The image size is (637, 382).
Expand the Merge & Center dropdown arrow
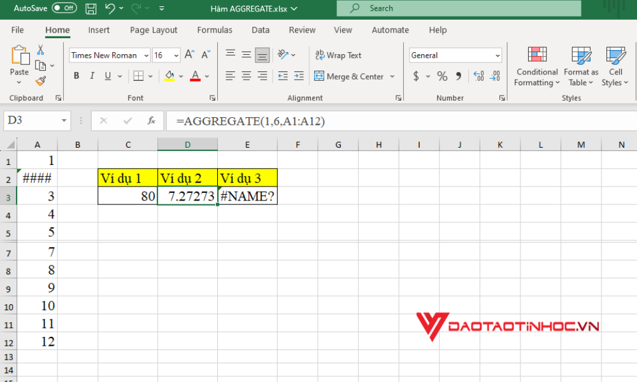click(392, 76)
